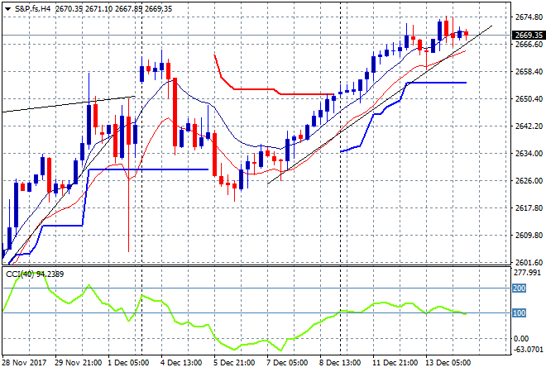This screenshot has height=372, width=546.
Task: Click the 28 Nov 2017 date label
Action: 26,363
